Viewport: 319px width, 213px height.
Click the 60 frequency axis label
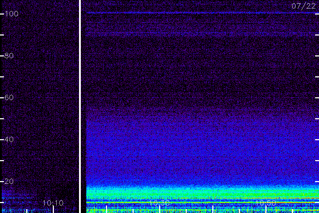[x=9, y=98]
